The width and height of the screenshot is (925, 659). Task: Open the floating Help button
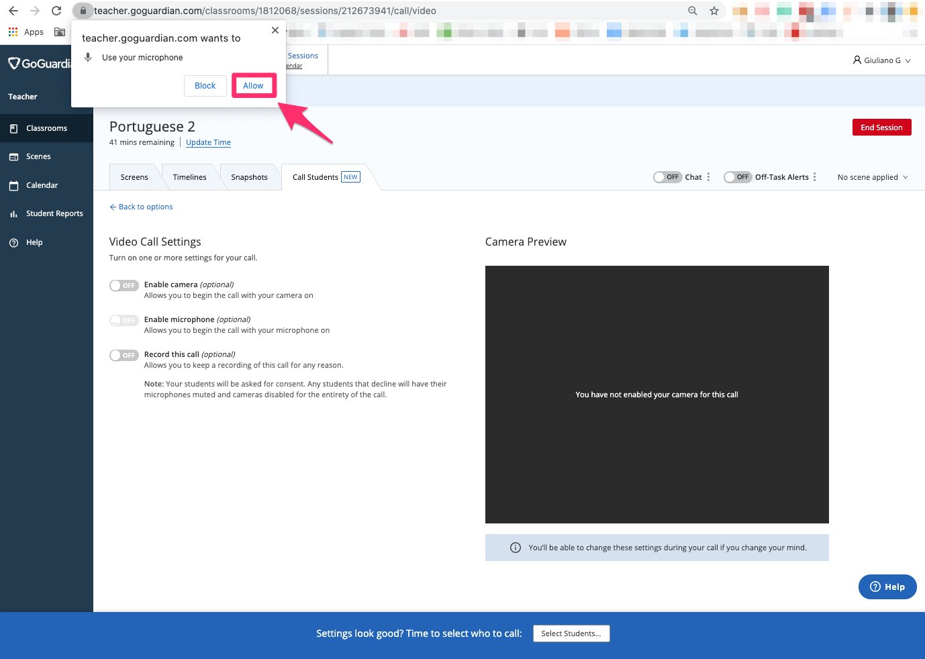tap(887, 587)
